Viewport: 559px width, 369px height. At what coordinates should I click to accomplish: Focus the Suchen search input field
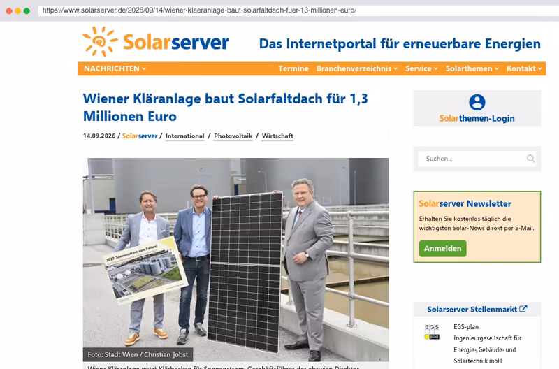[x=472, y=159]
